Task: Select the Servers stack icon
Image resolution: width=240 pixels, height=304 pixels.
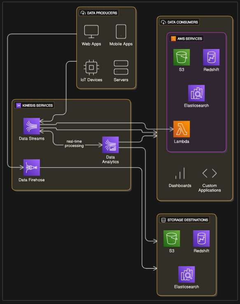Action: (121, 68)
